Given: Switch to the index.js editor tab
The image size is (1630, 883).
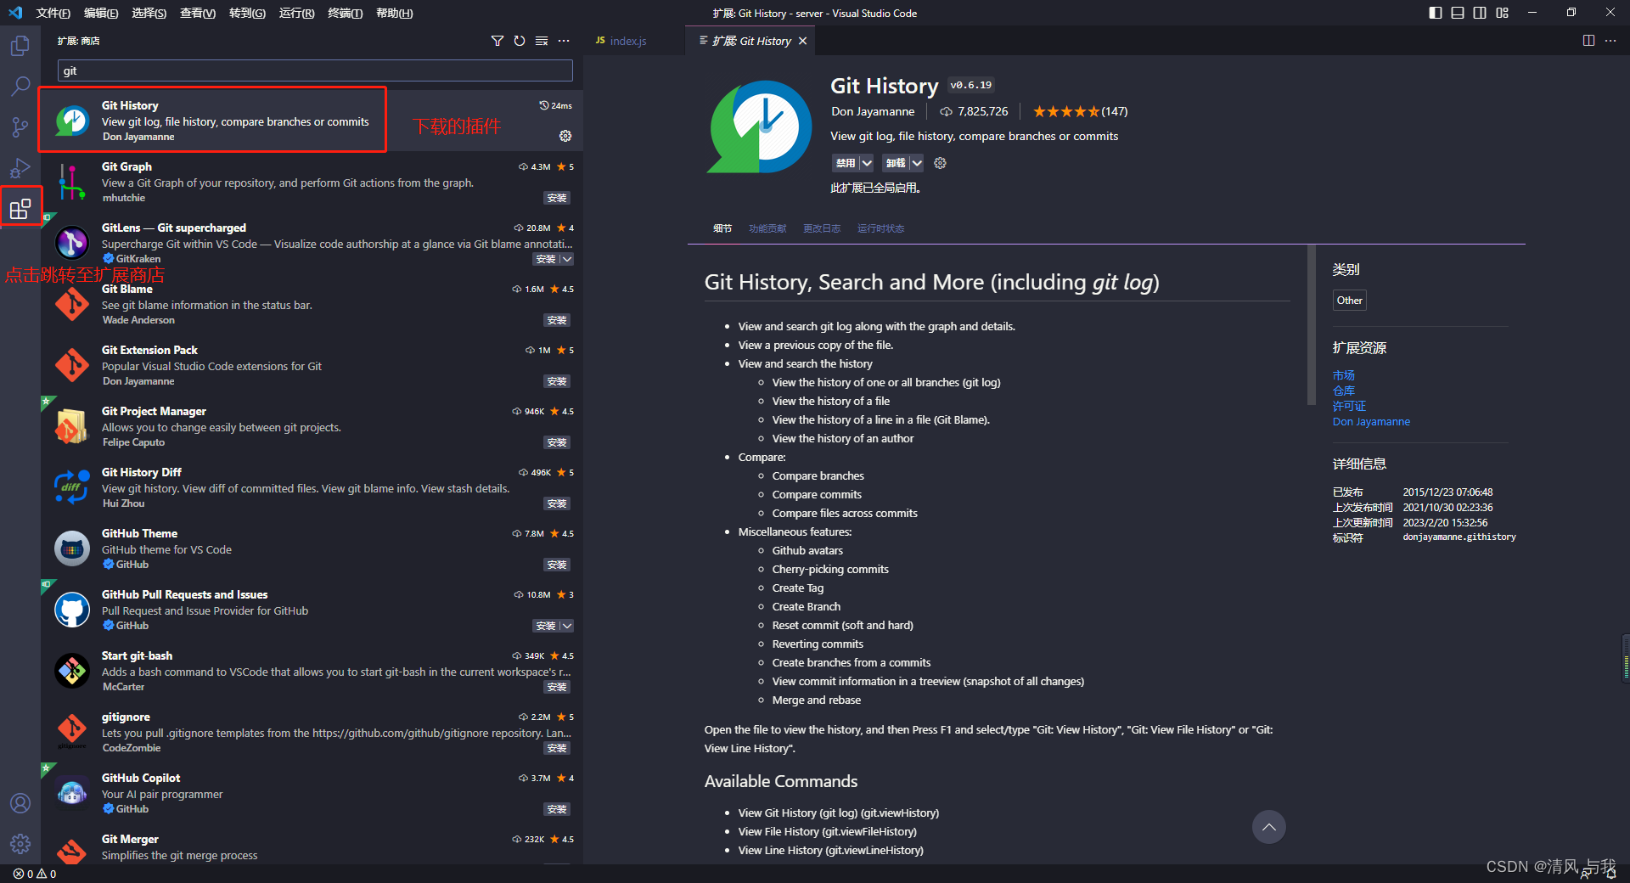Looking at the screenshot, I should click(628, 41).
